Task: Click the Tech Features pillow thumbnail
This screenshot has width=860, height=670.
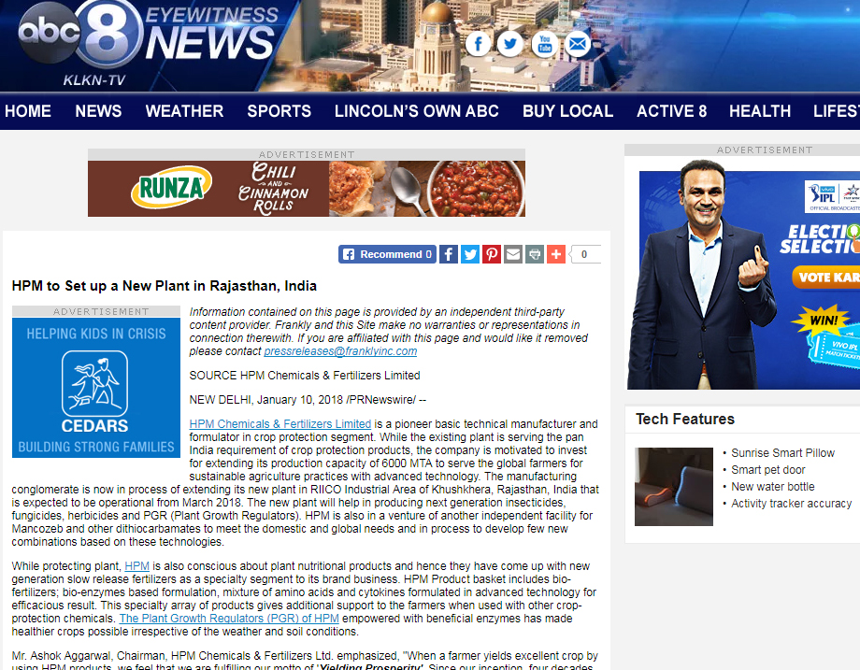Action: (x=674, y=487)
